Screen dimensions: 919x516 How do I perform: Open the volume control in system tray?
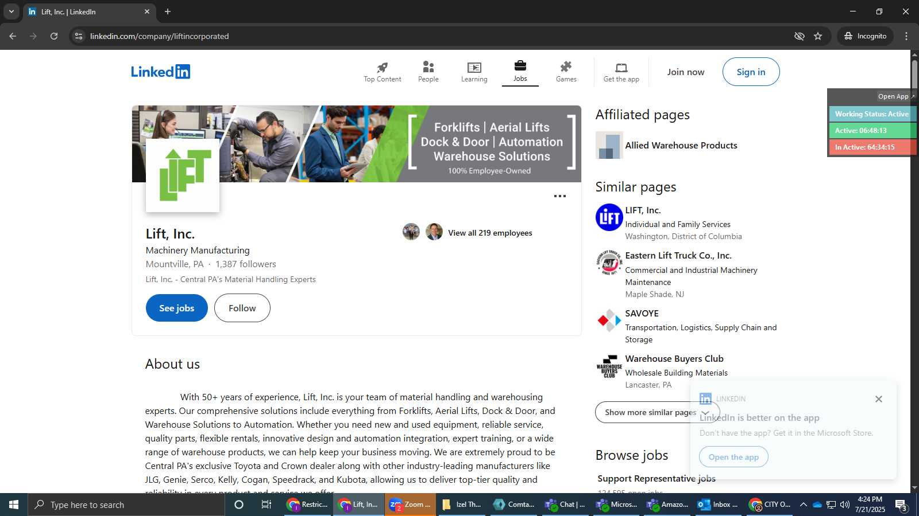tap(844, 505)
